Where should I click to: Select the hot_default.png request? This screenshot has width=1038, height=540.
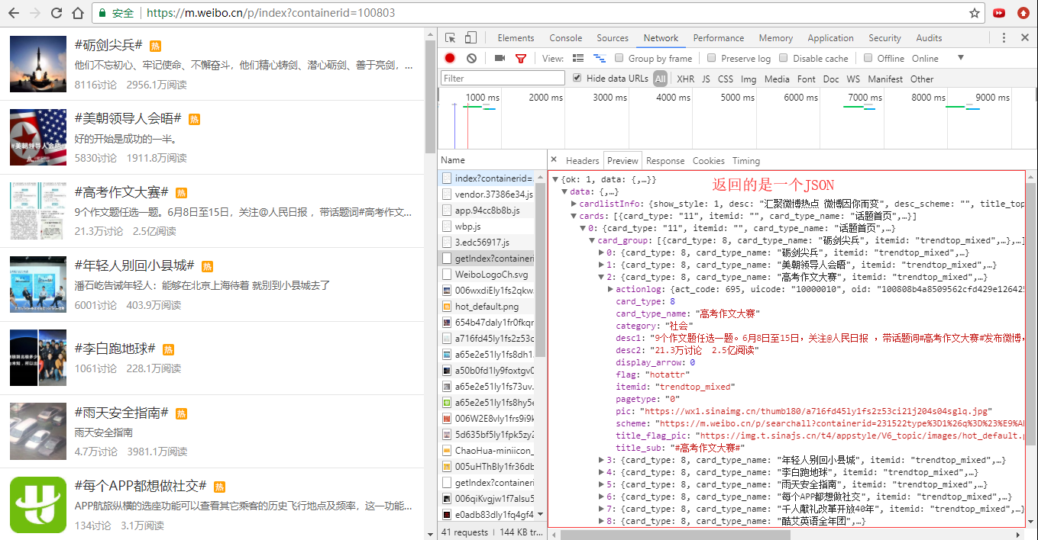pyautogui.click(x=488, y=307)
